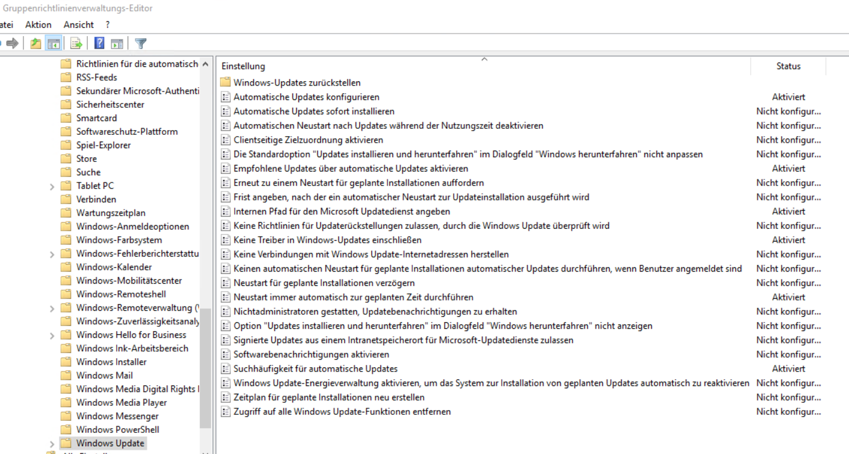Select Windows-Kalender in the tree
Image resolution: width=849 pixels, height=454 pixels.
114,267
